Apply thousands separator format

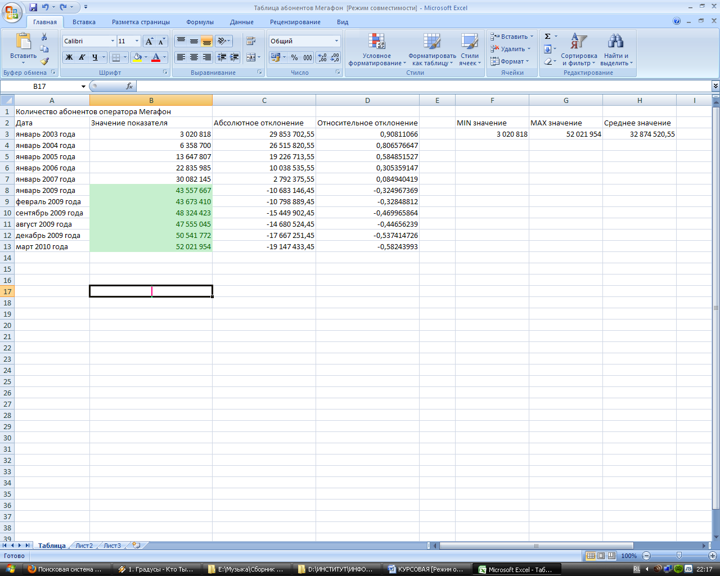click(x=308, y=57)
